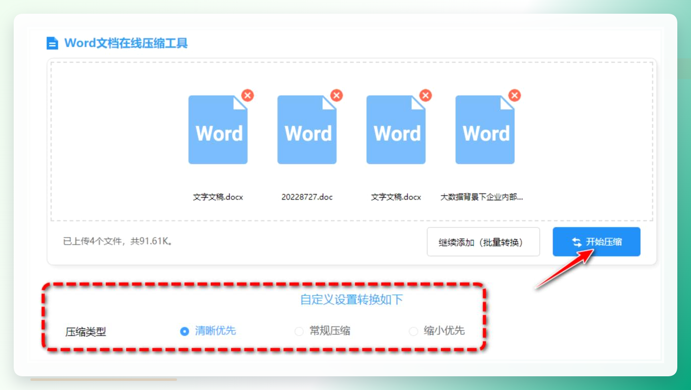Select the 20228727.doc Word thumbnail
This screenshot has width=691, height=390.
[x=307, y=130]
